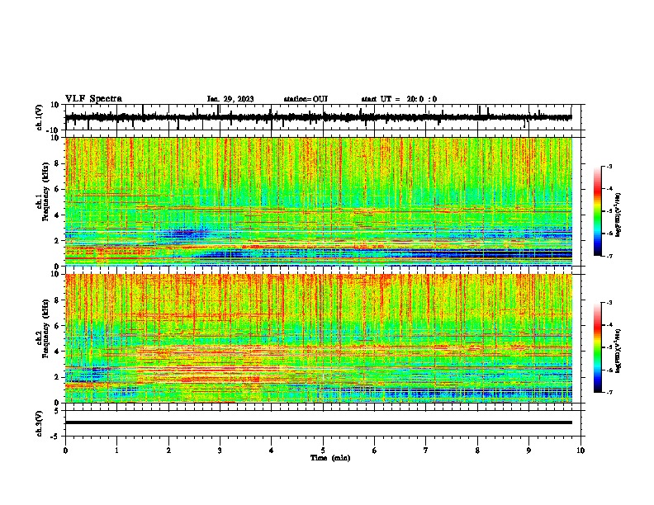Click the log(PSD) label next to ch.1 colorbar

[618, 215]
